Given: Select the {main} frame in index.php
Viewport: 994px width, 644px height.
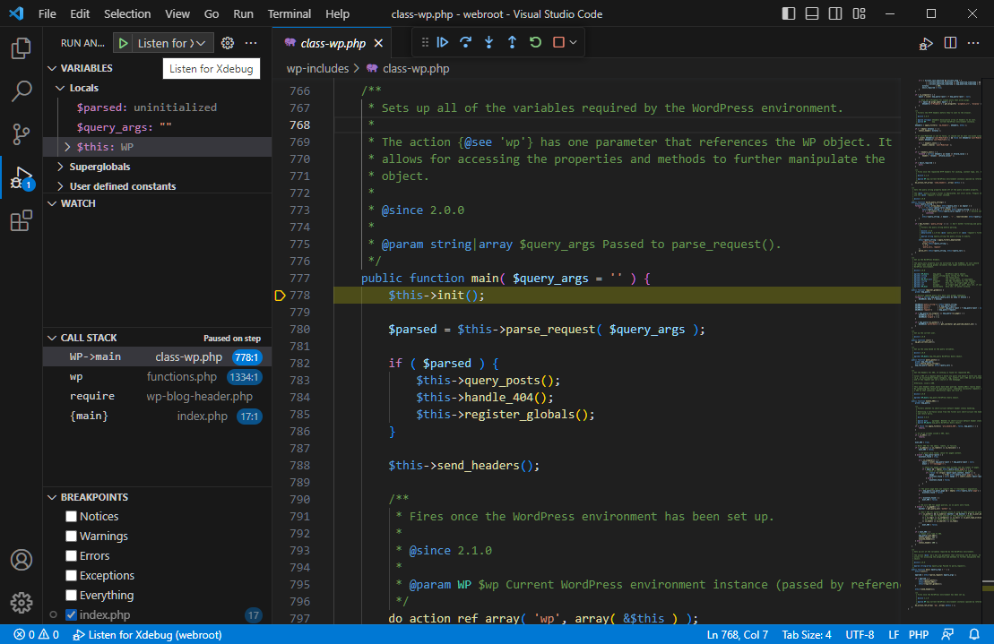Looking at the screenshot, I should 157,416.
